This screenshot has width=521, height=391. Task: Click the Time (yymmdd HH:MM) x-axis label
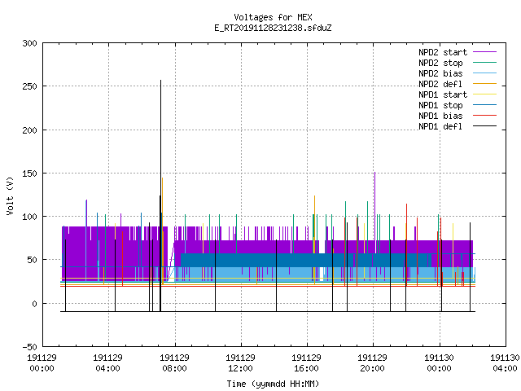tap(273, 384)
